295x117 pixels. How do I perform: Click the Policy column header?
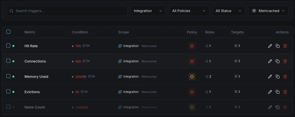192,32
